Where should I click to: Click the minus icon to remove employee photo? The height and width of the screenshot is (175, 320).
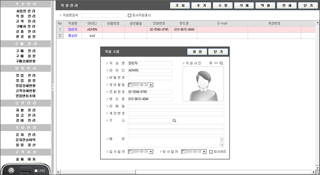pos(216,63)
